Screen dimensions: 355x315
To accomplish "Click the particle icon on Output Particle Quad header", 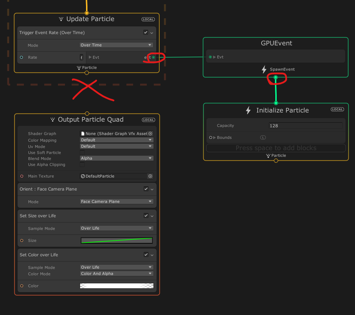I will tap(53, 120).
